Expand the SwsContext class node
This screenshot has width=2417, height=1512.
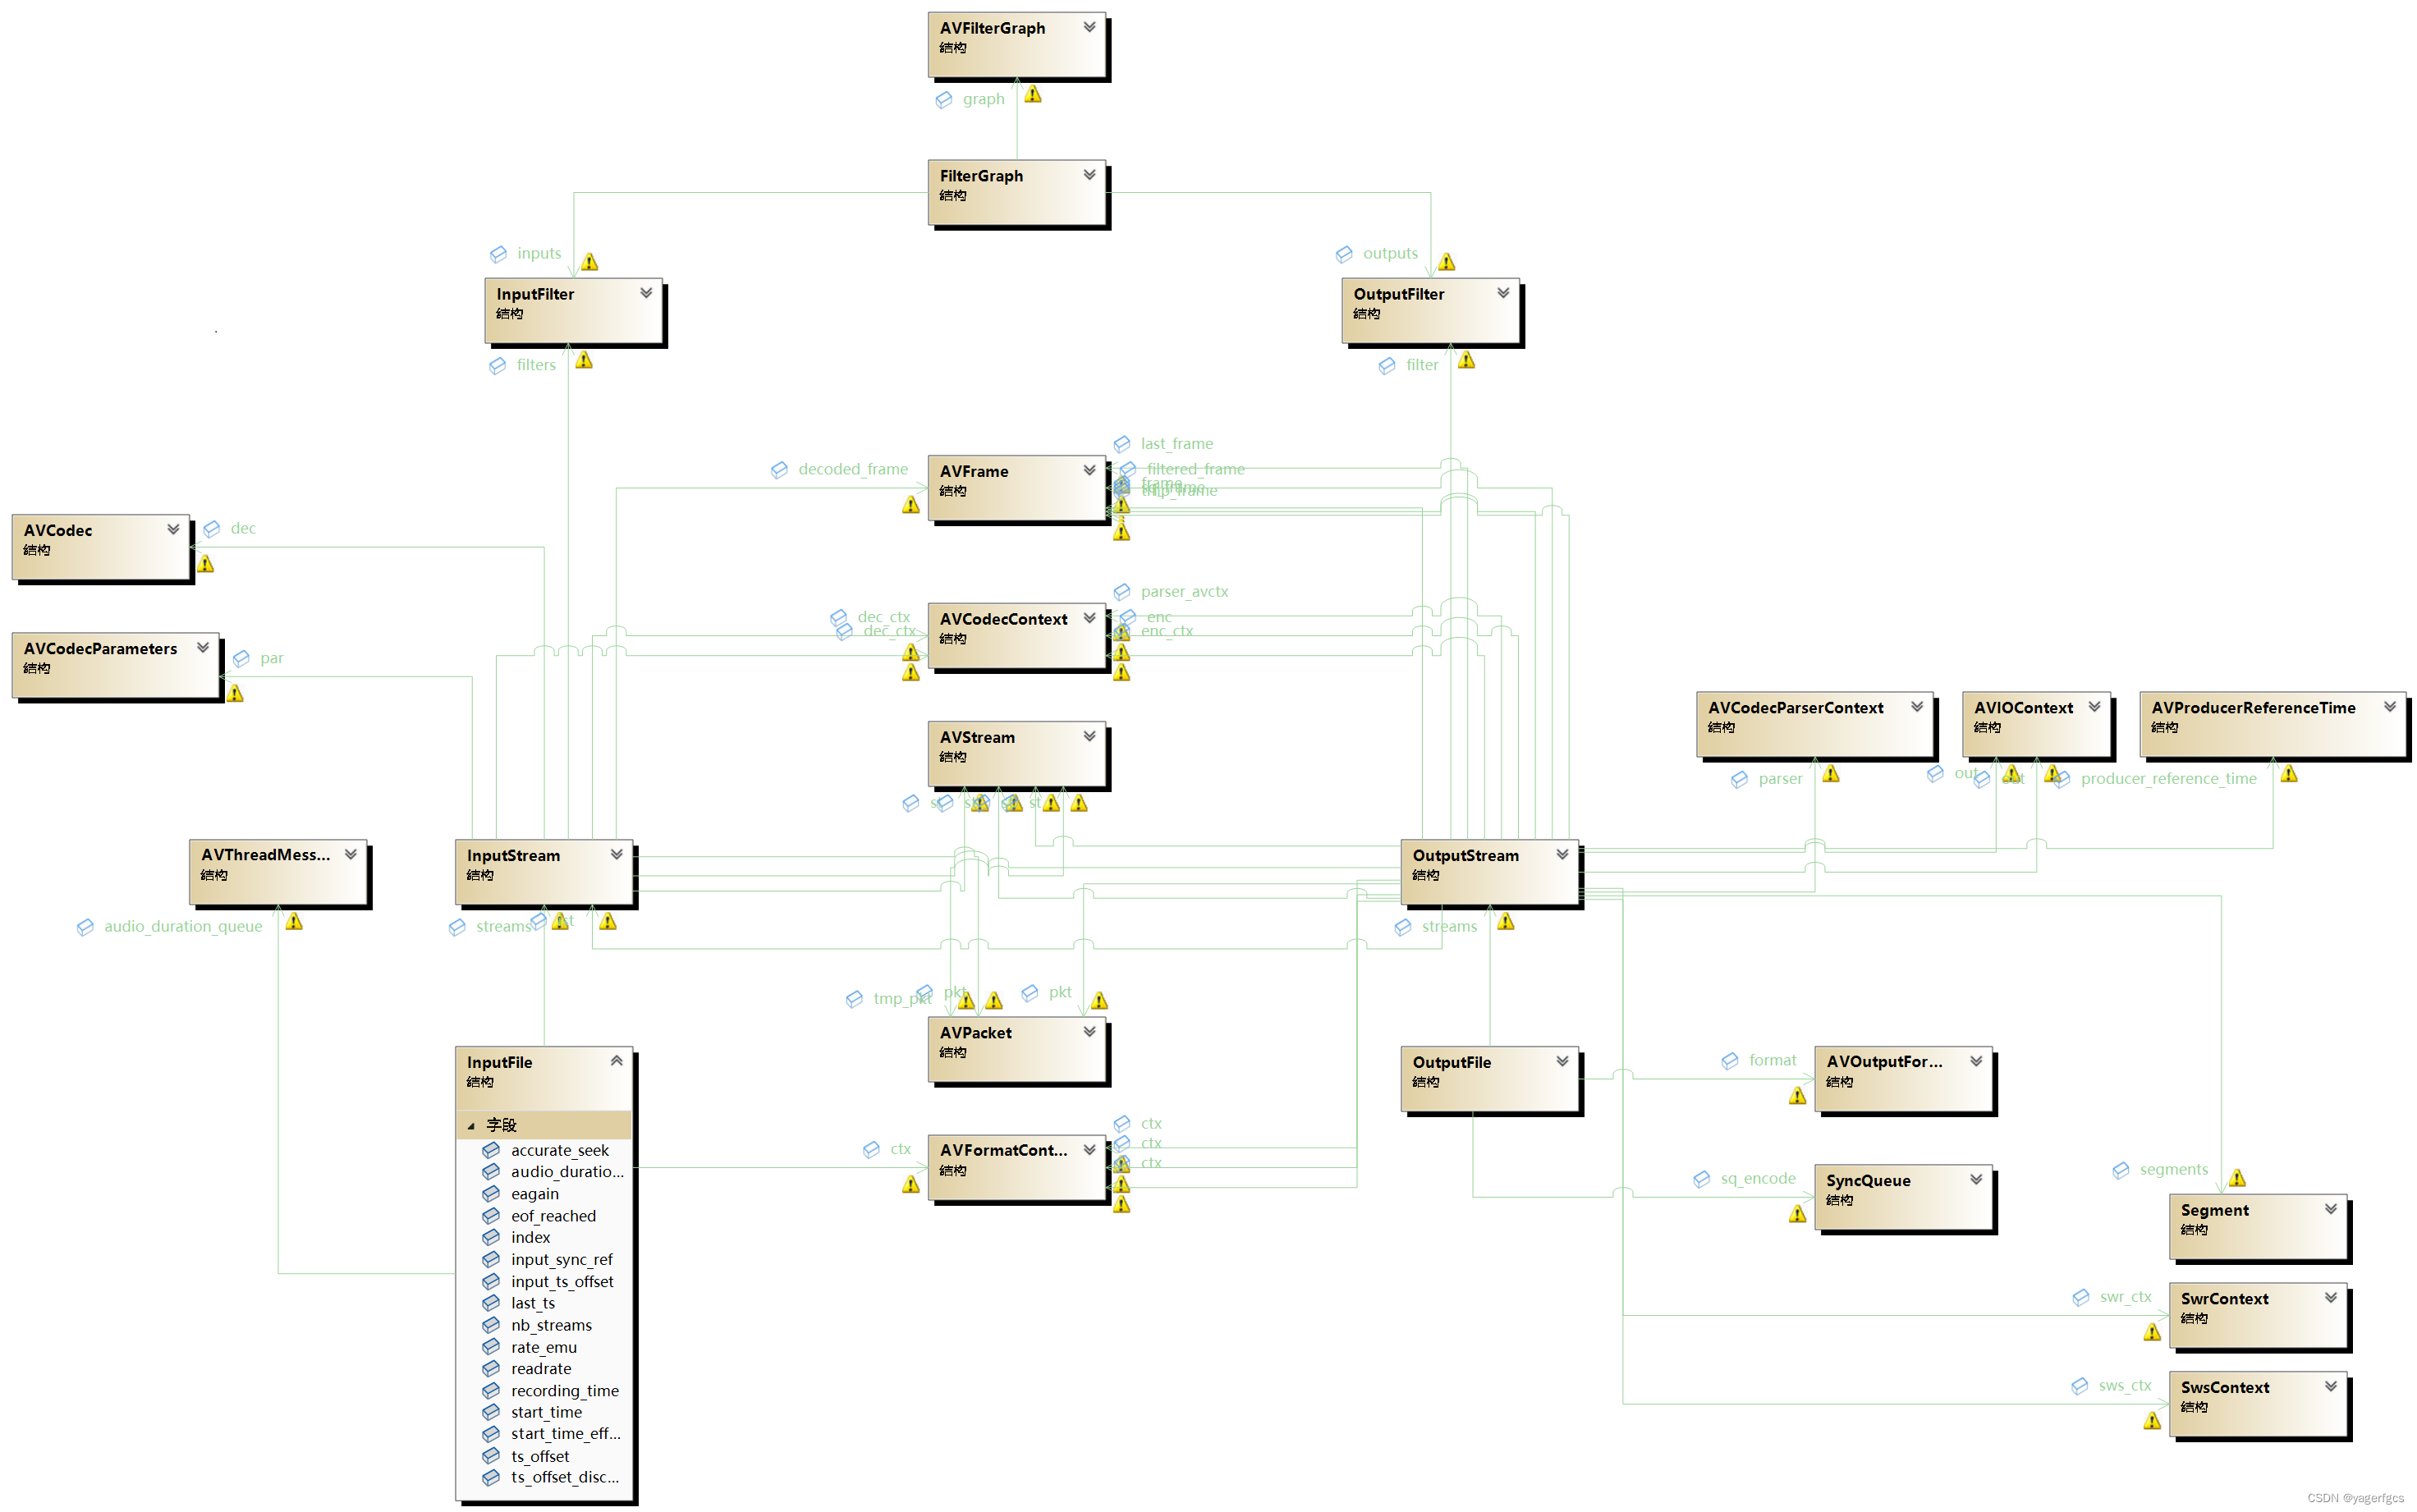point(2331,1386)
